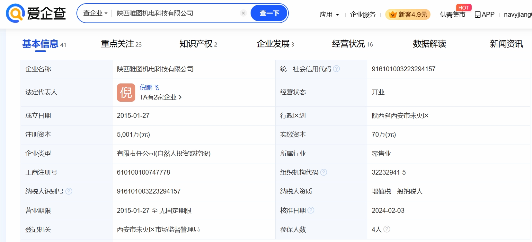Switch to the 知识产权 tab
This screenshot has height=242, width=532.
198,44
